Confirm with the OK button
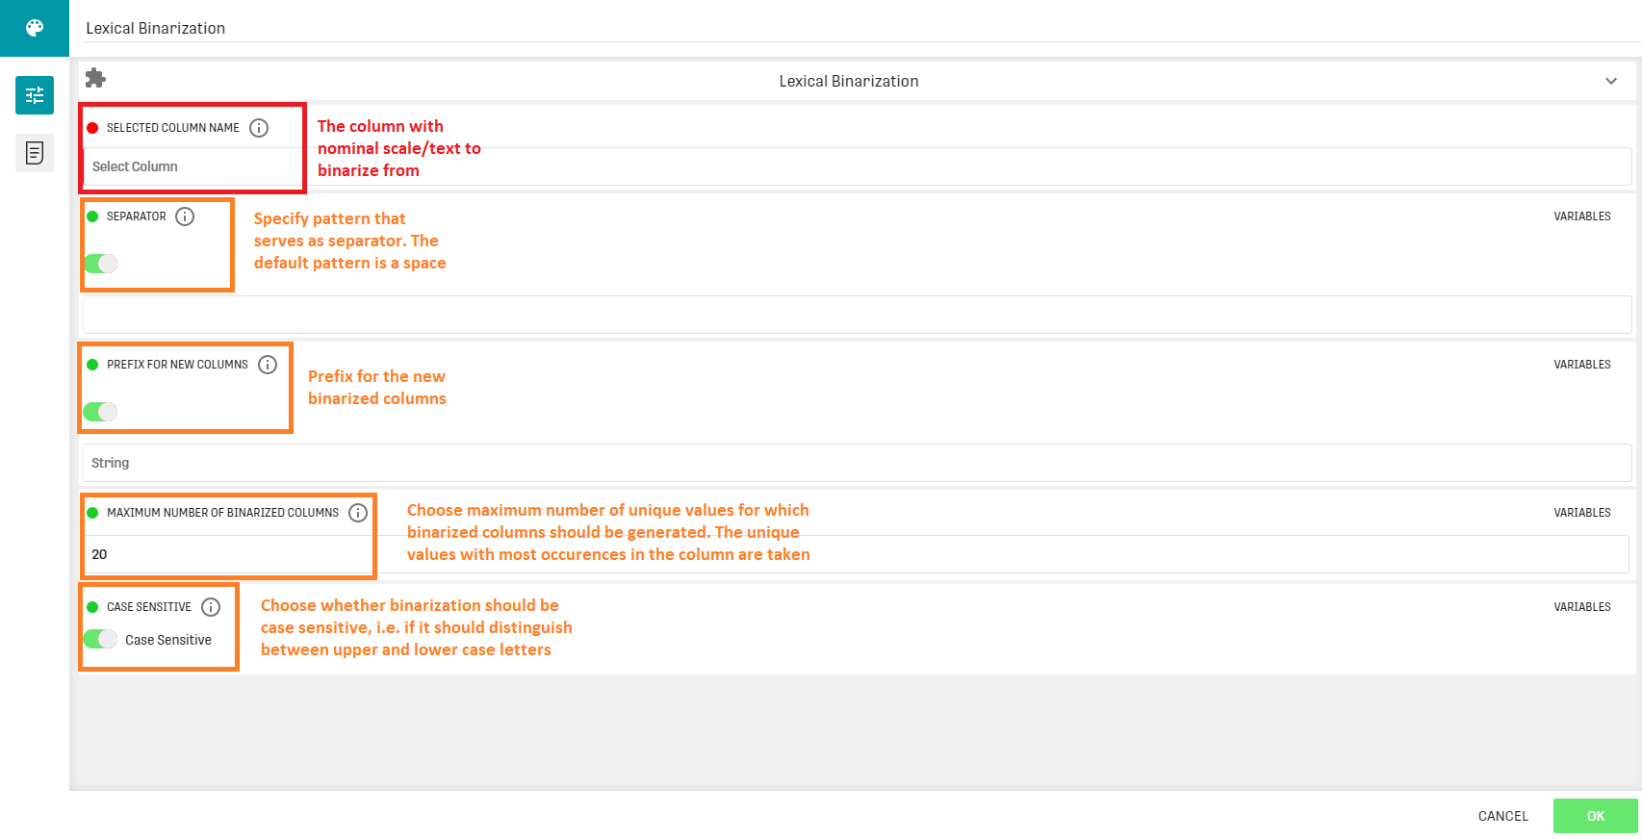Screen dimensions: 1642x839 click(1596, 816)
